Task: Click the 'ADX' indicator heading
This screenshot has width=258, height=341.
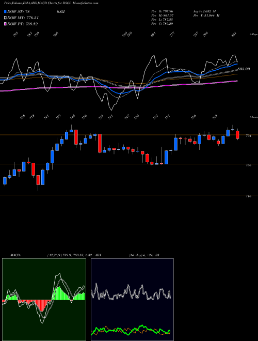Action: (99, 255)
